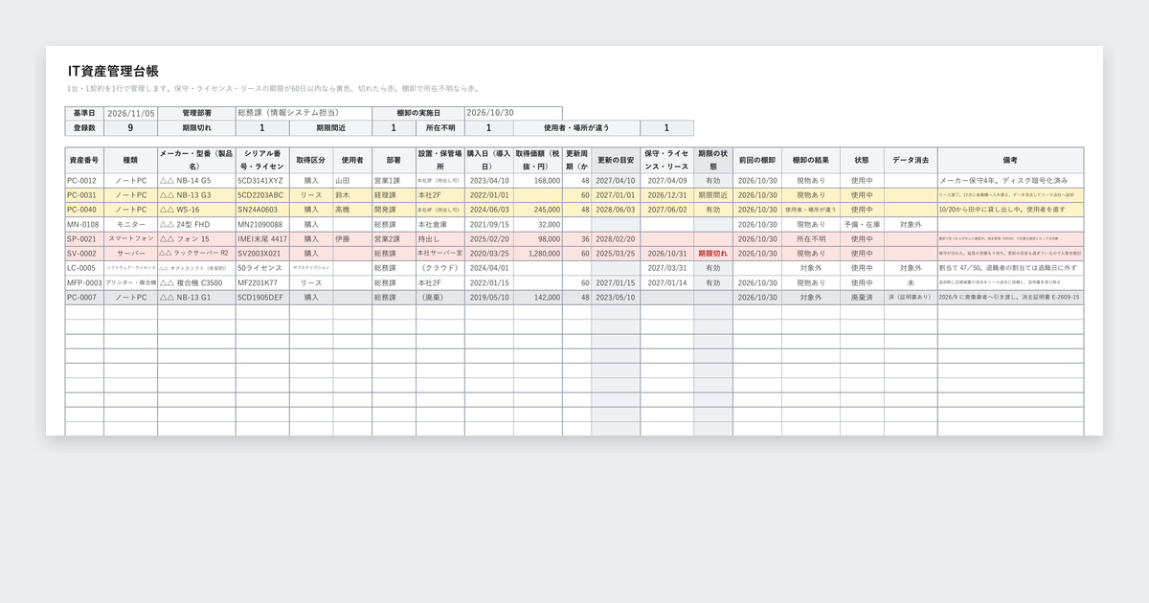1149x603 pixels.
Task: Click acquisition price 1,280,000
Action: click(x=538, y=254)
